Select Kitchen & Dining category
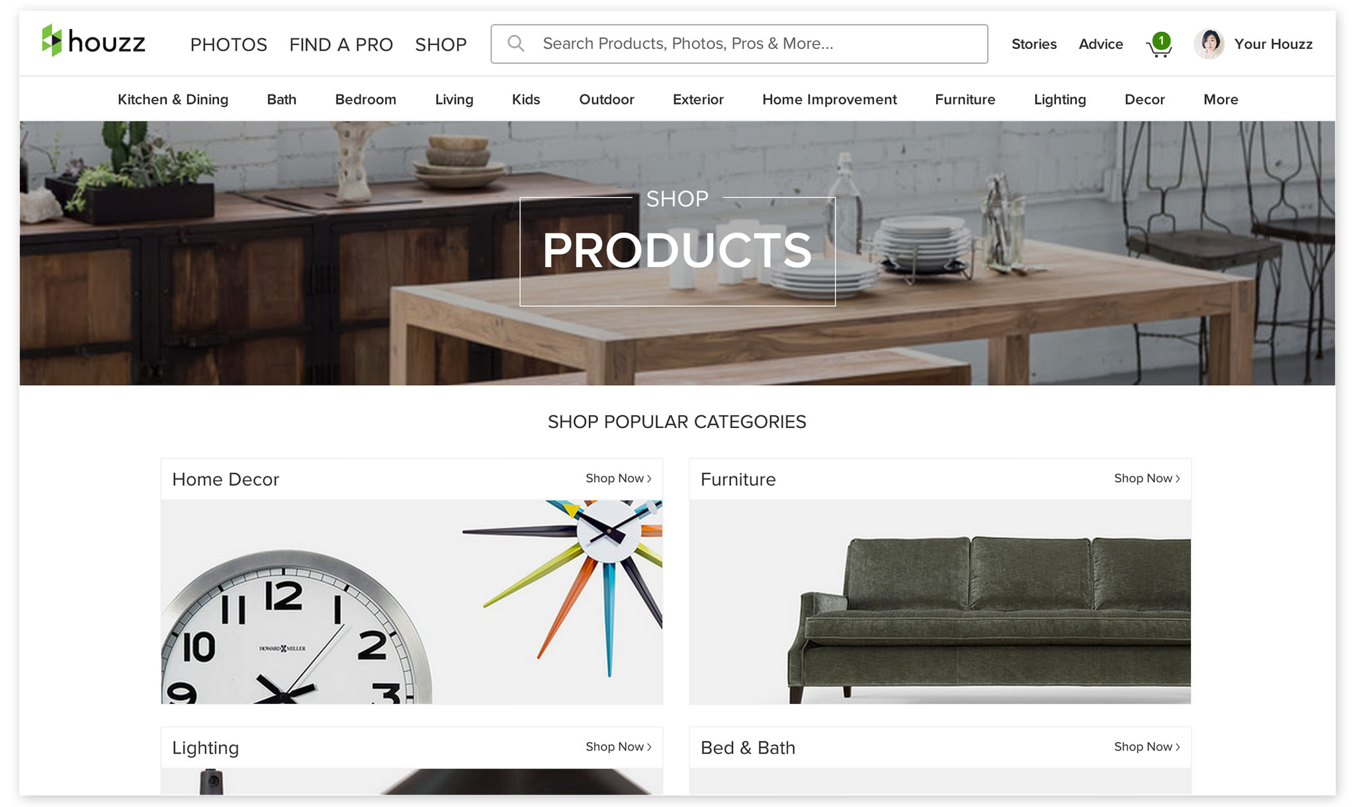 click(x=173, y=99)
